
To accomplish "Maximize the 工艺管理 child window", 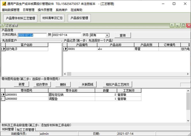I will point(183,25).
